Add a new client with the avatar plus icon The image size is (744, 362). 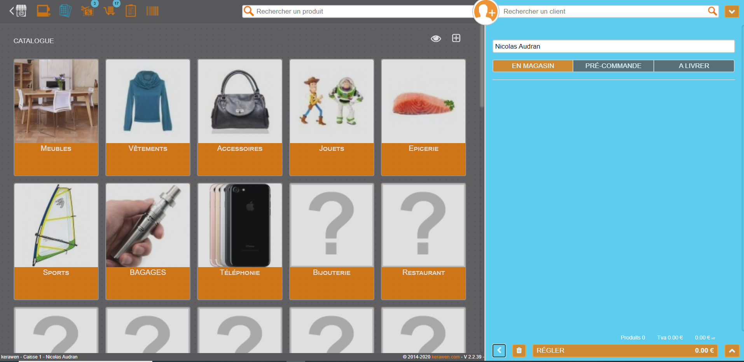tap(486, 12)
